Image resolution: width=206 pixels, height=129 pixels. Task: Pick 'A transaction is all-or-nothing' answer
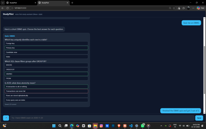point(46,87)
